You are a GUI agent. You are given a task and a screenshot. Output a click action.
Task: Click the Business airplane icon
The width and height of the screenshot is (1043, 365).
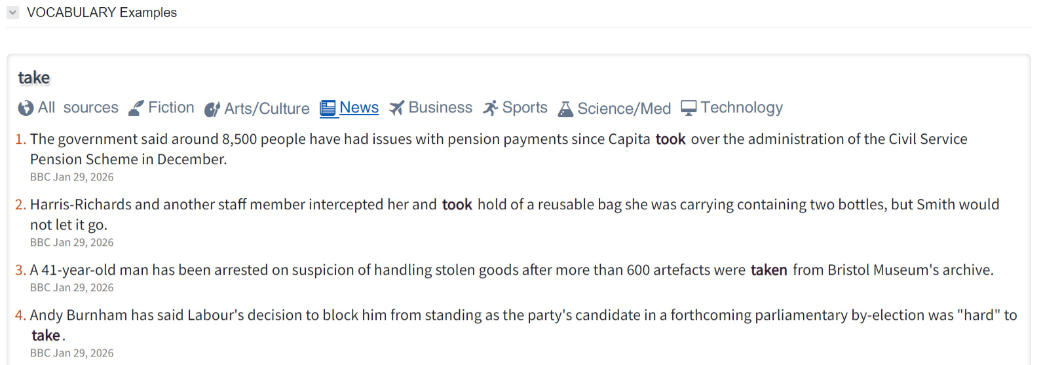point(396,108)
